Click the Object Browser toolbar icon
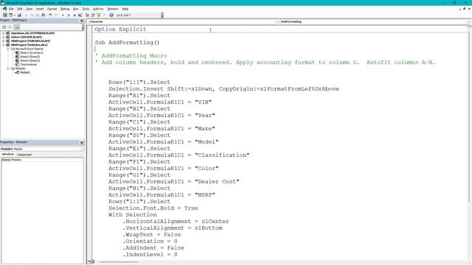The width and height of the screenshot is (472, 265). tap(98, 15)
